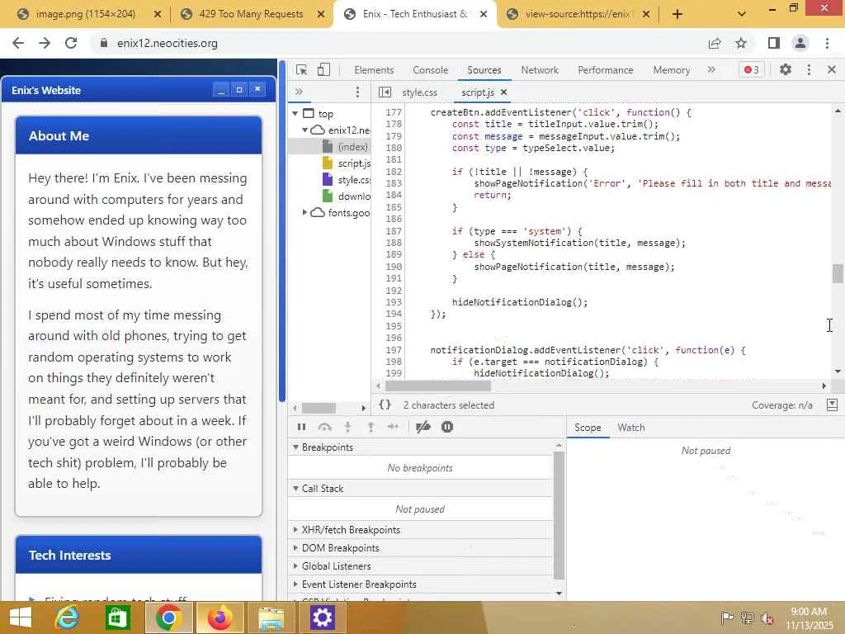Expand the fonts.googleapis tree node
845x634 pixels.
(x=305, y=212)
